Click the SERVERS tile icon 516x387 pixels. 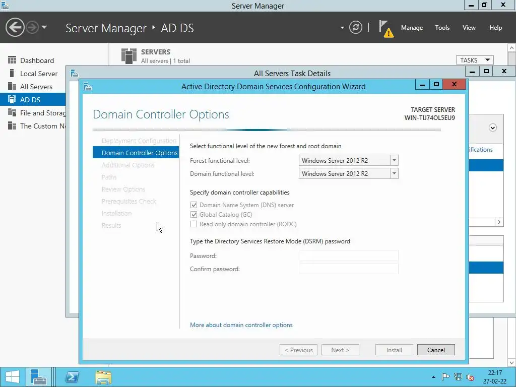click(128, 56)
